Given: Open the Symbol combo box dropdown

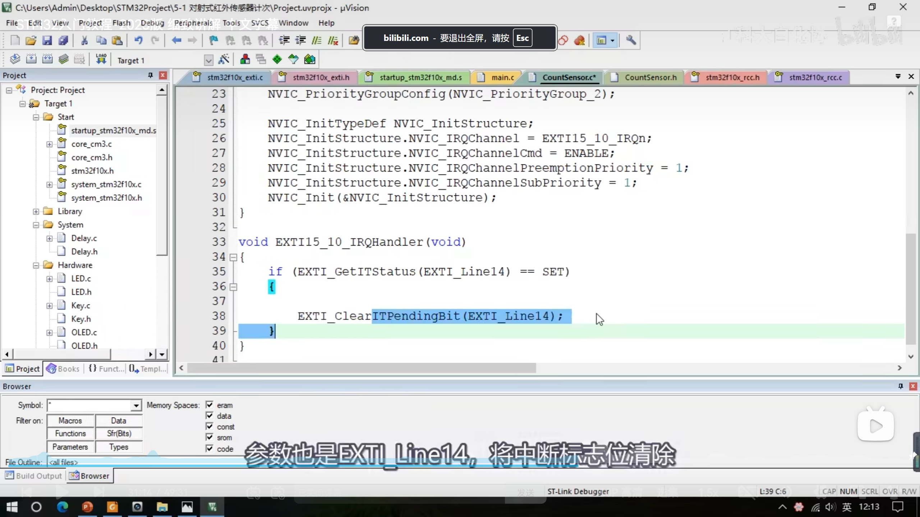Looking at the screenshot, I should [x=136, y=405].
